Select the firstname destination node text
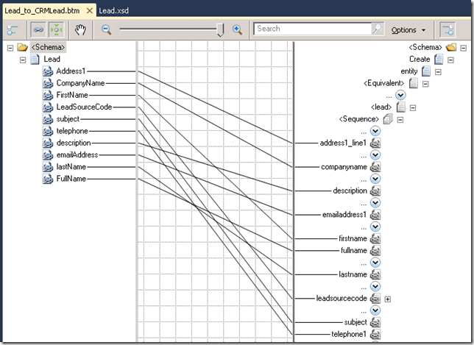Image resolution: width=474 pixels, height=345 pixels. 353,238
